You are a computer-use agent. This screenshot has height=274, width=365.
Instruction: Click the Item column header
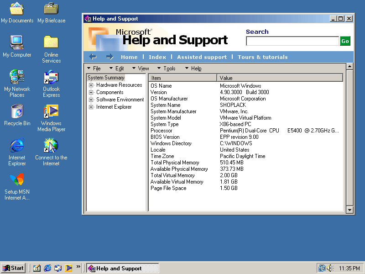click(x=183, y=78)
